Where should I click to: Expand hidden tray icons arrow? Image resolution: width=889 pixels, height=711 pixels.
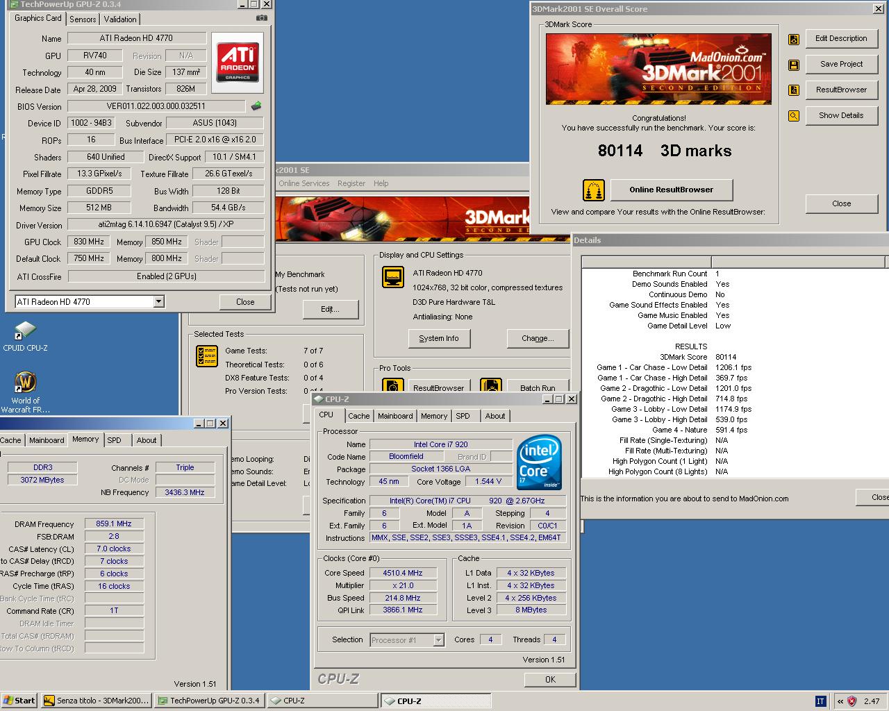coord(840,701)
